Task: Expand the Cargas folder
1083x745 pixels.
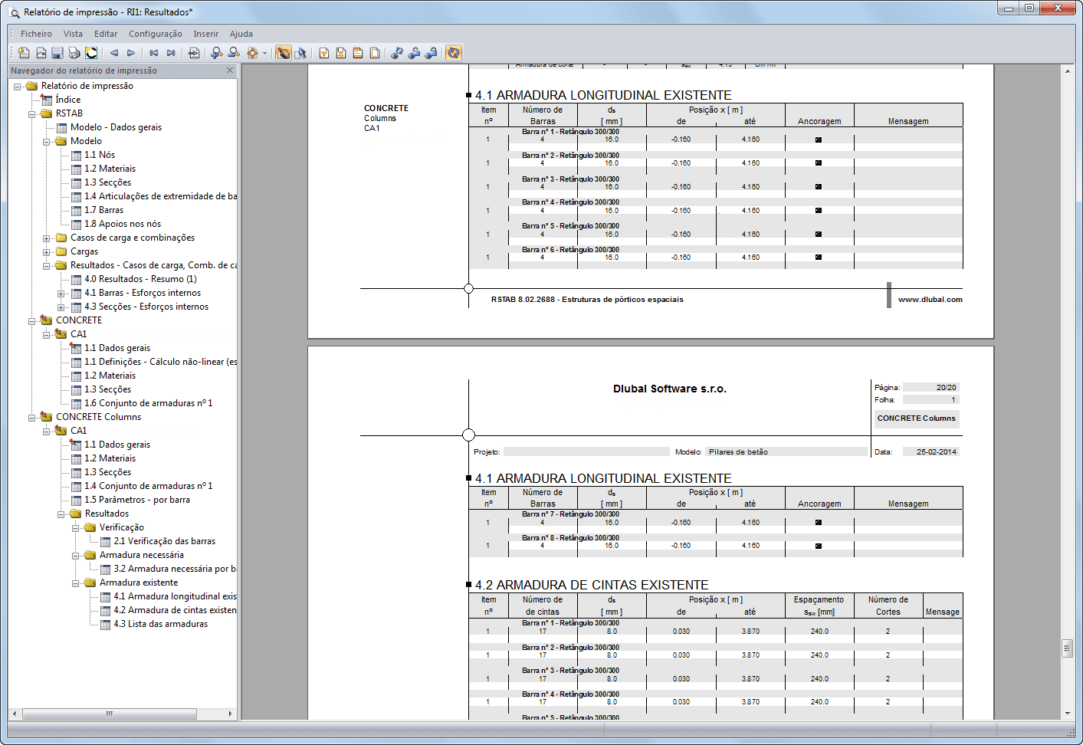Action: click(x=47, y=251)
